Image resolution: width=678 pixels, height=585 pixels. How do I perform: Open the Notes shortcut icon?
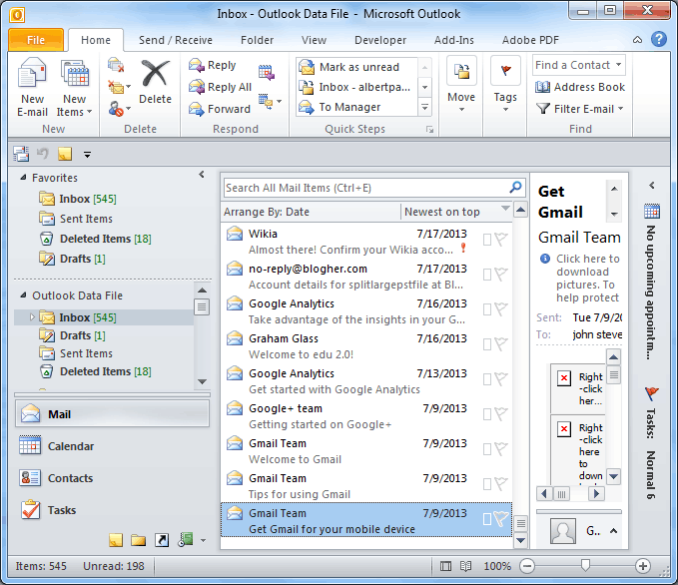tap(116, 540)
